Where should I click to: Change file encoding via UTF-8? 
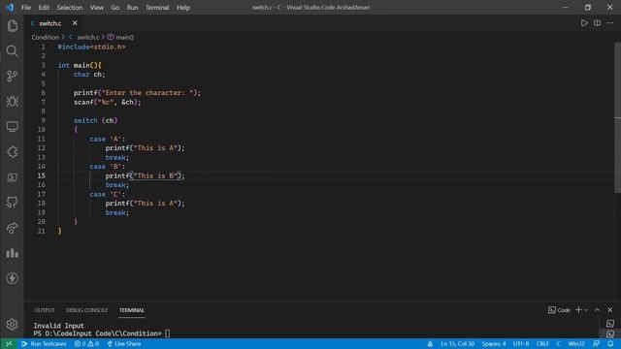[x=521, y=344]
